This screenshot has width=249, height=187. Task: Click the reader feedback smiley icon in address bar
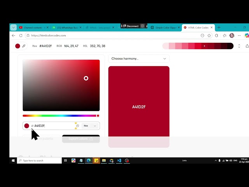pyautogui.click(x=202, y=35)
